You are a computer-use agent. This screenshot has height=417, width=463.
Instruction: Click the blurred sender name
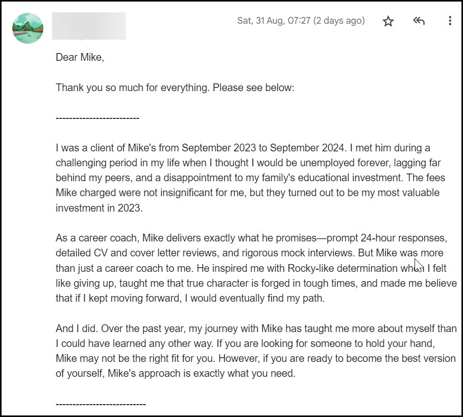pyautogui.click(x=89, y=26)
